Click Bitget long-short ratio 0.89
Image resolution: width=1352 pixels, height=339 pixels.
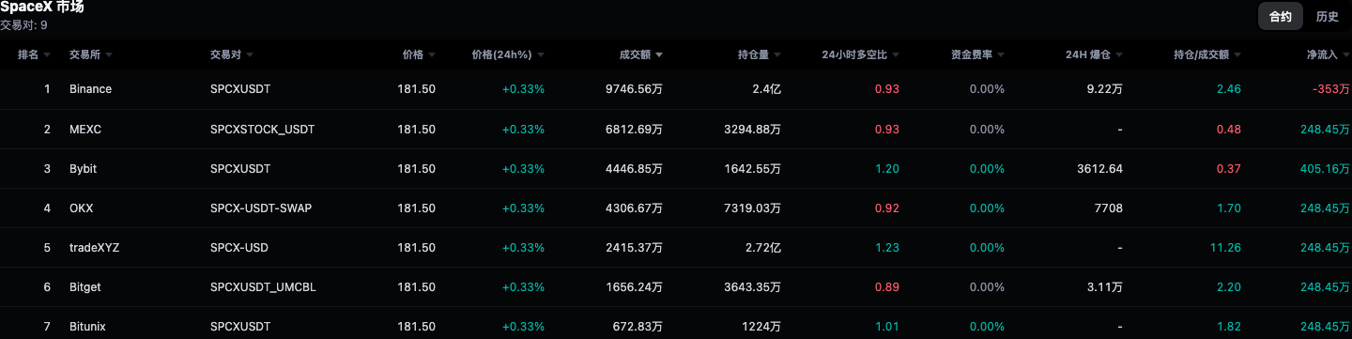pyautogui.click(x=886, y=286)
